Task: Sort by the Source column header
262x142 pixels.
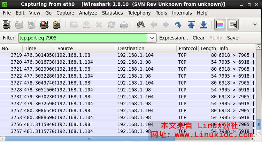Action: [x=85, y=48]
